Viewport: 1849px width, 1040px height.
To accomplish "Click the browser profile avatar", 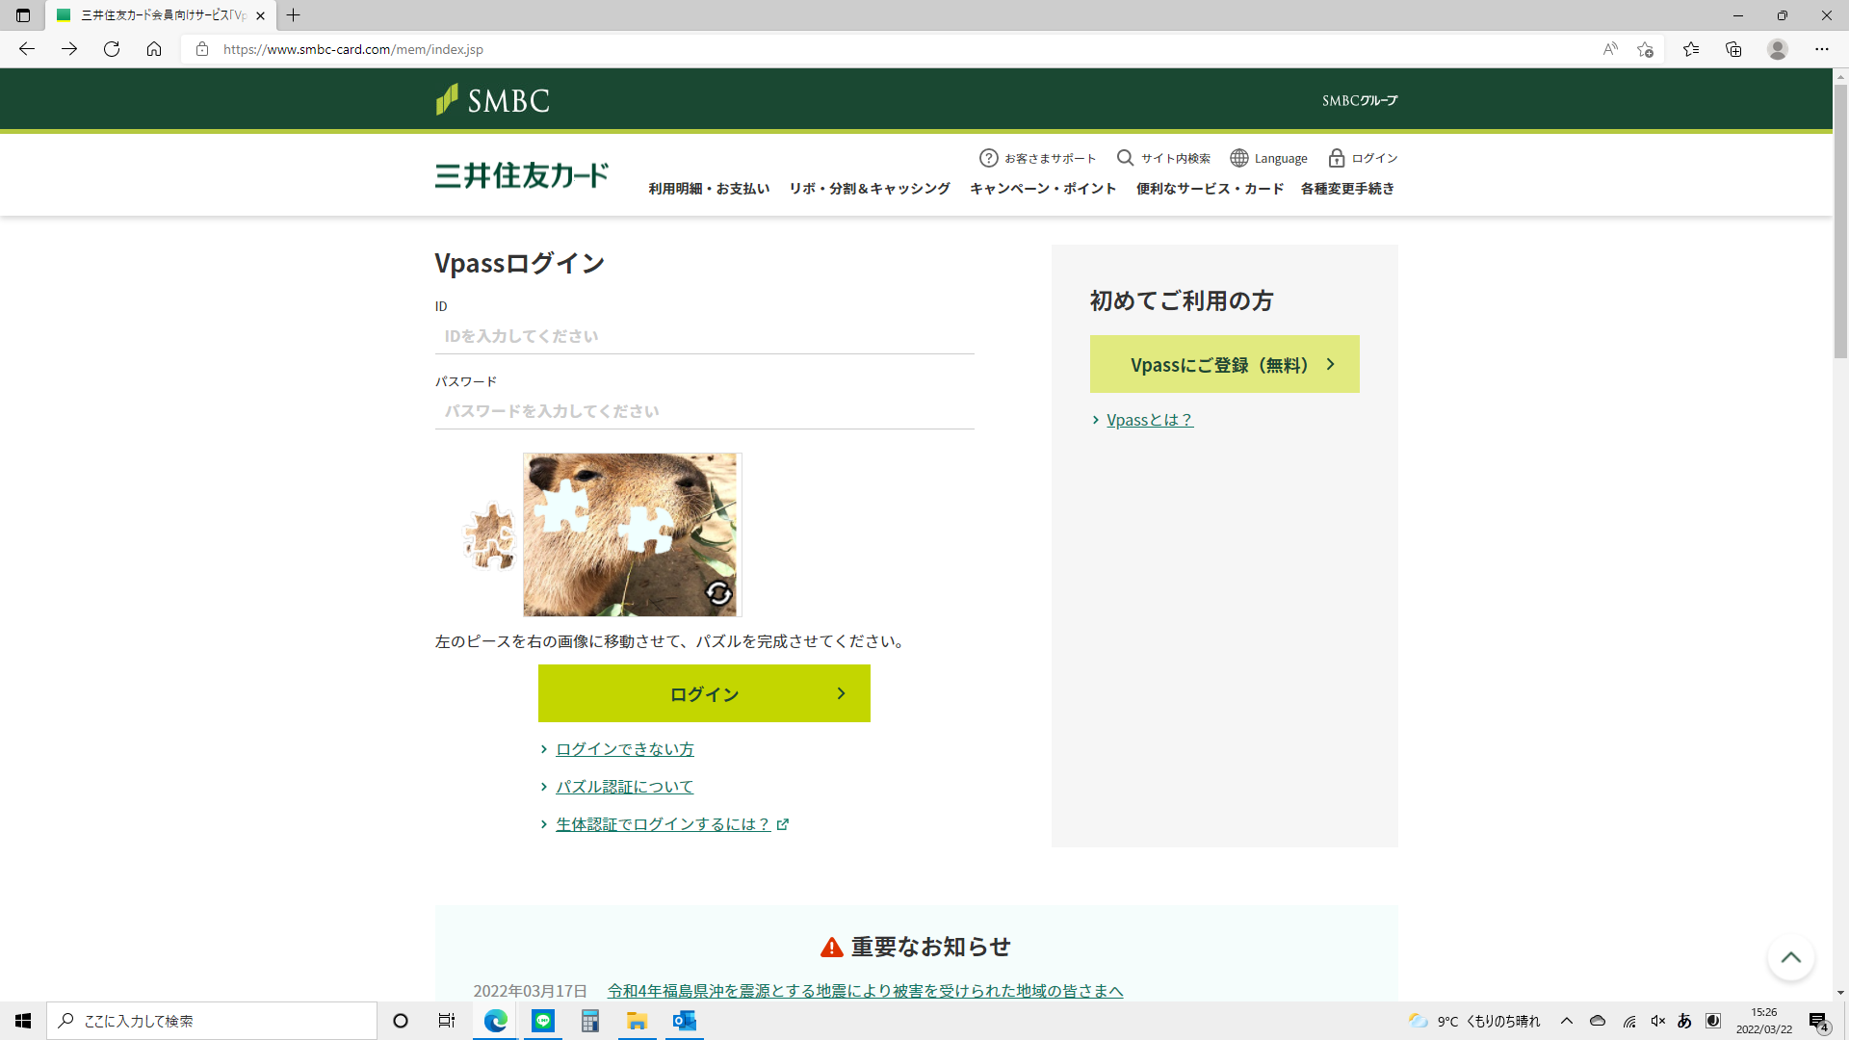I will tap(1778, 49).
